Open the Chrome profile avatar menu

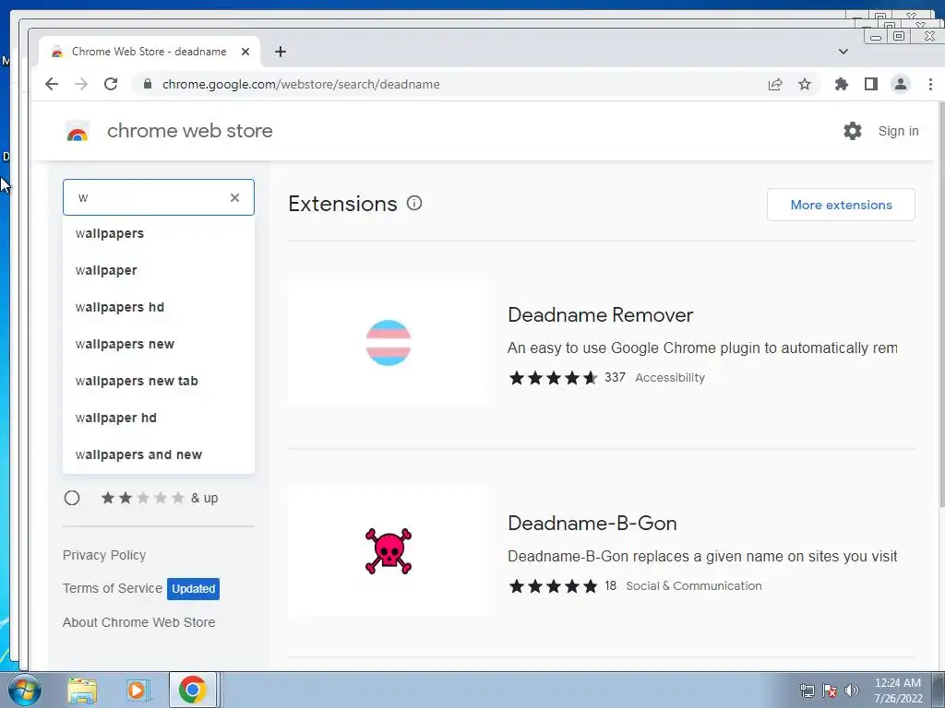pyautogui.click(x=901, y=84)
